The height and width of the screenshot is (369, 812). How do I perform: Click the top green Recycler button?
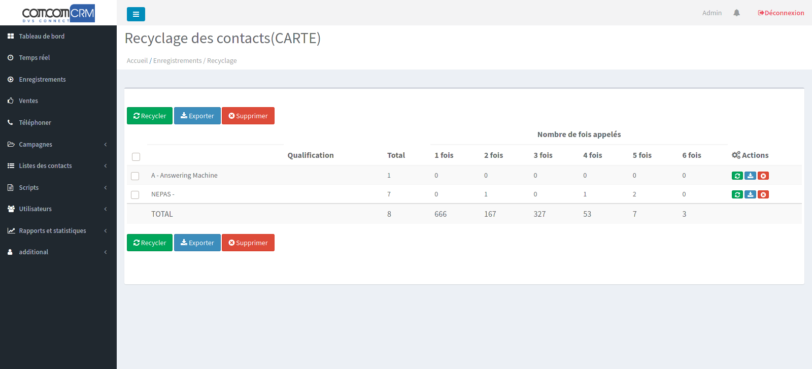pyautogui.click(x=150, y=116)
